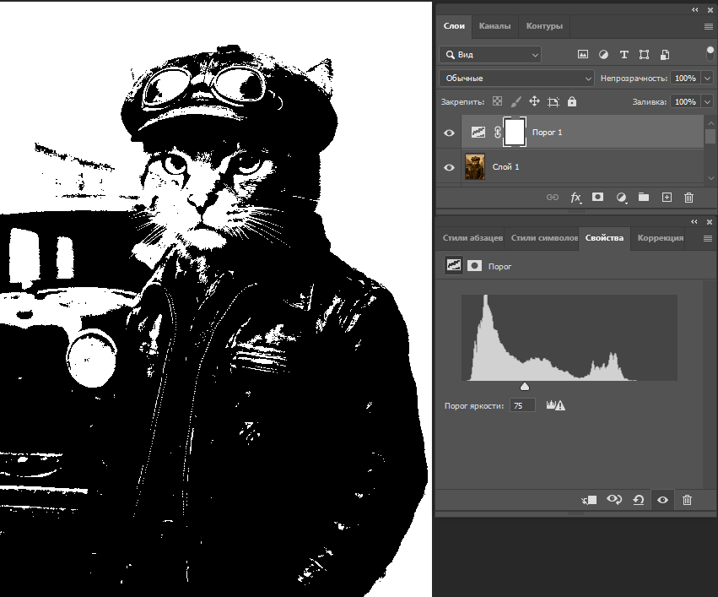Screen dimensions: 718x597
Task: Filter layers by shape layer icon
Action: click(x=644, y=55)
